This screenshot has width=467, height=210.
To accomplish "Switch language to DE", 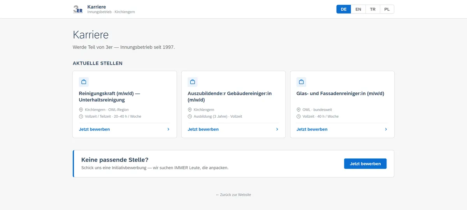I will pos(344,9).
